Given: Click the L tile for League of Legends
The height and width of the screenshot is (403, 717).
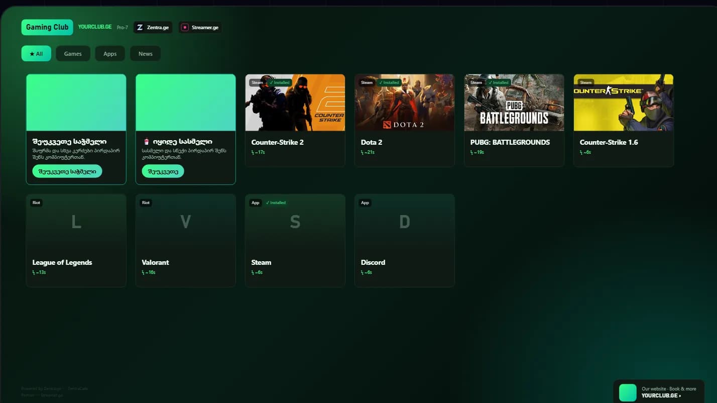Looking at the screenshot, I should (x=76, y=222).
